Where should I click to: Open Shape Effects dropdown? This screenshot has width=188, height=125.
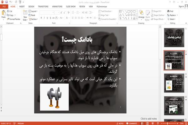158,19
